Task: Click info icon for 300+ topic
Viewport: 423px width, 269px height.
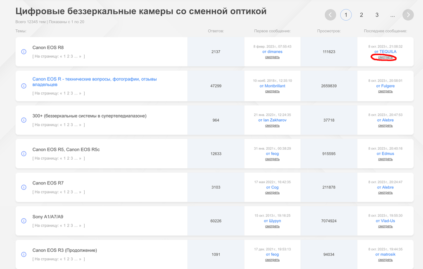Action: [x=24, y=120]
